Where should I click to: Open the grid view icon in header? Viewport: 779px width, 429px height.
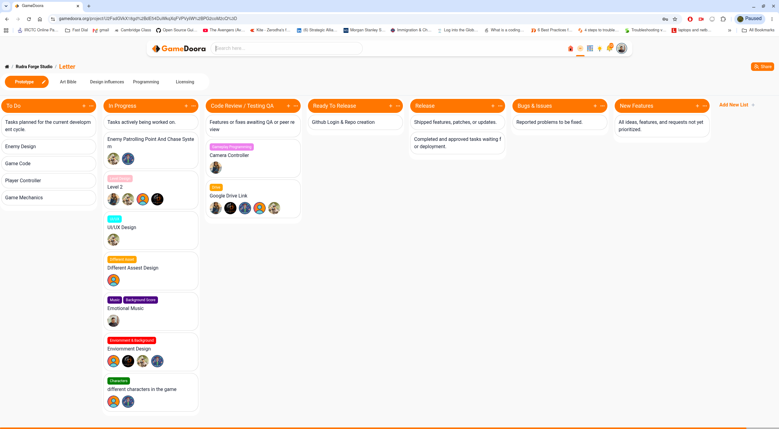pyautogui.click(x=590, y=48)
